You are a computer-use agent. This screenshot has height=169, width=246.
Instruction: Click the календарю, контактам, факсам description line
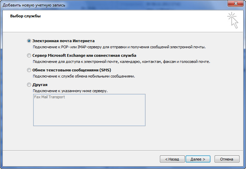121,62
